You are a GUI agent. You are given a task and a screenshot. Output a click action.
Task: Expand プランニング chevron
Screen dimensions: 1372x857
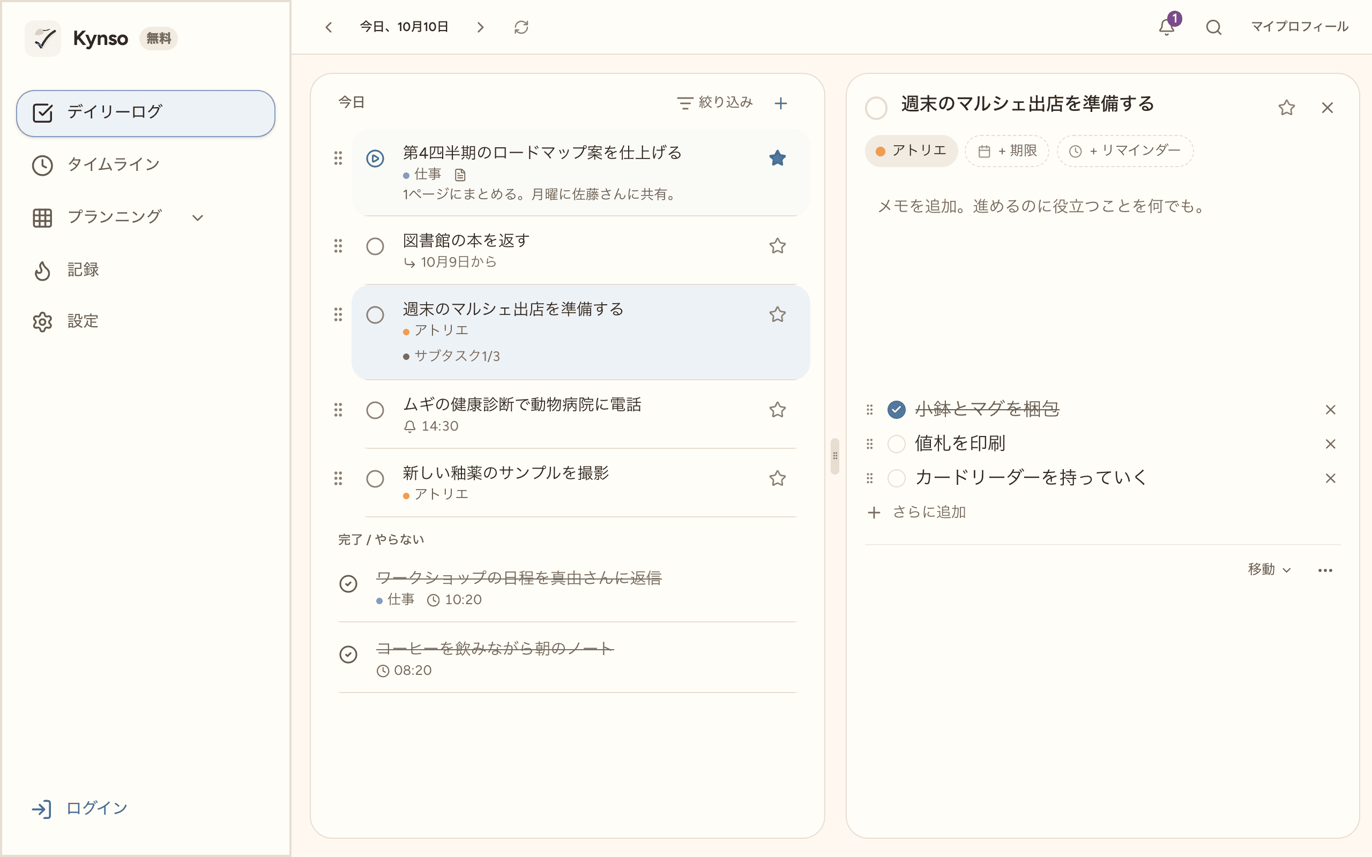pyautogui.click(x=197, y=217)
